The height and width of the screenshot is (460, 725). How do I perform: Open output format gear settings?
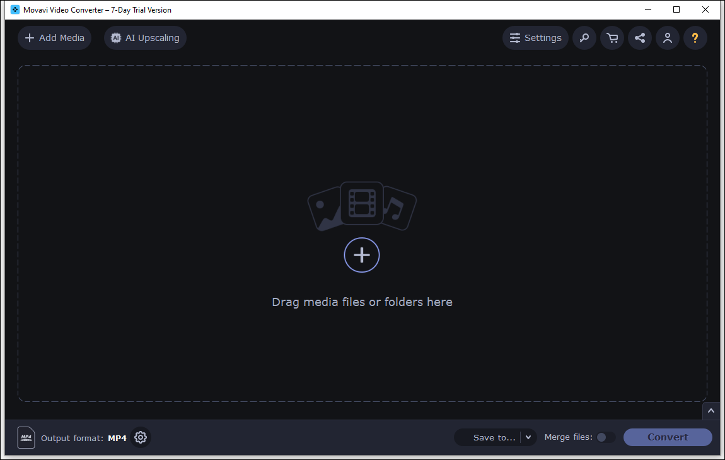pos(141,437)
